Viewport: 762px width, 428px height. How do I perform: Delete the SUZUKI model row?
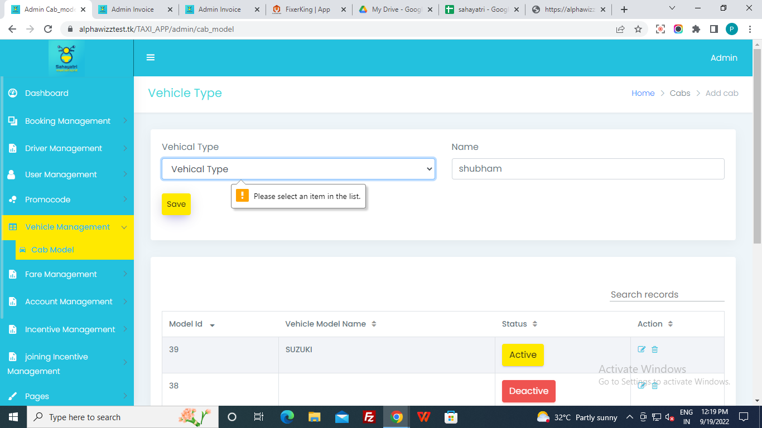(655, 349)
